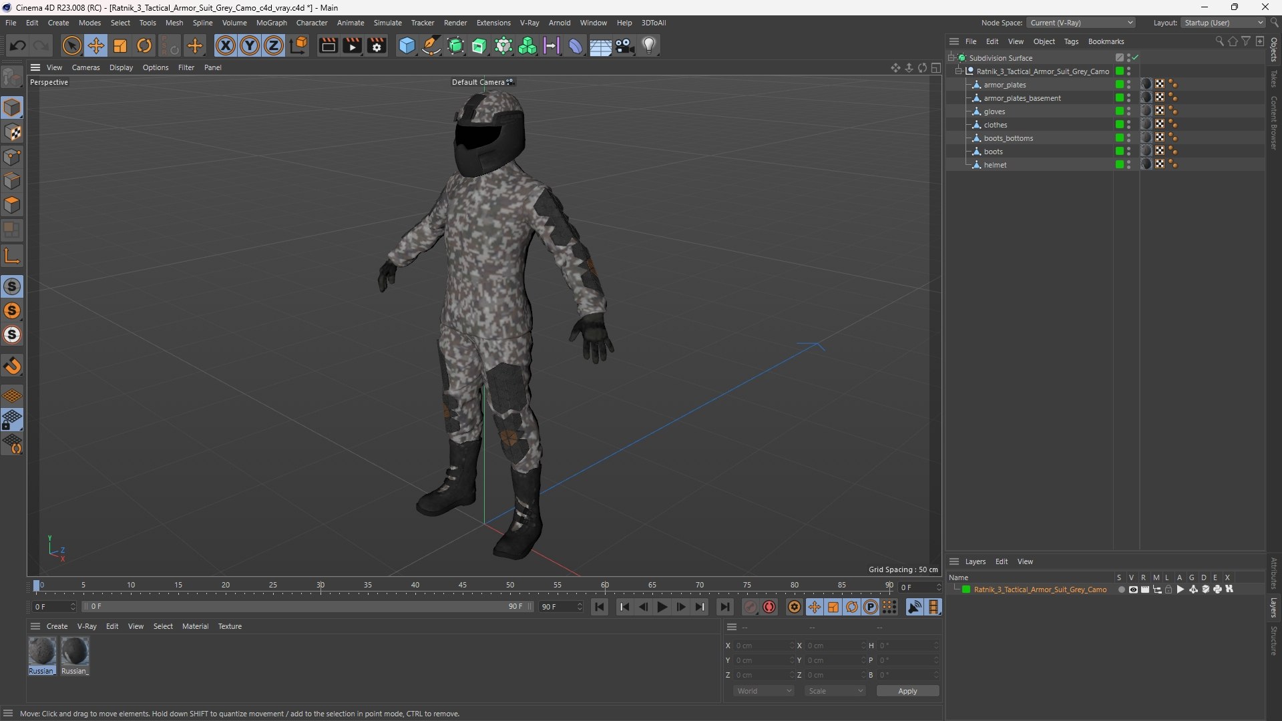Open the Node Space dropdown
Image resolution: width=1282 pixels, height=721 pixels.
1080,23
